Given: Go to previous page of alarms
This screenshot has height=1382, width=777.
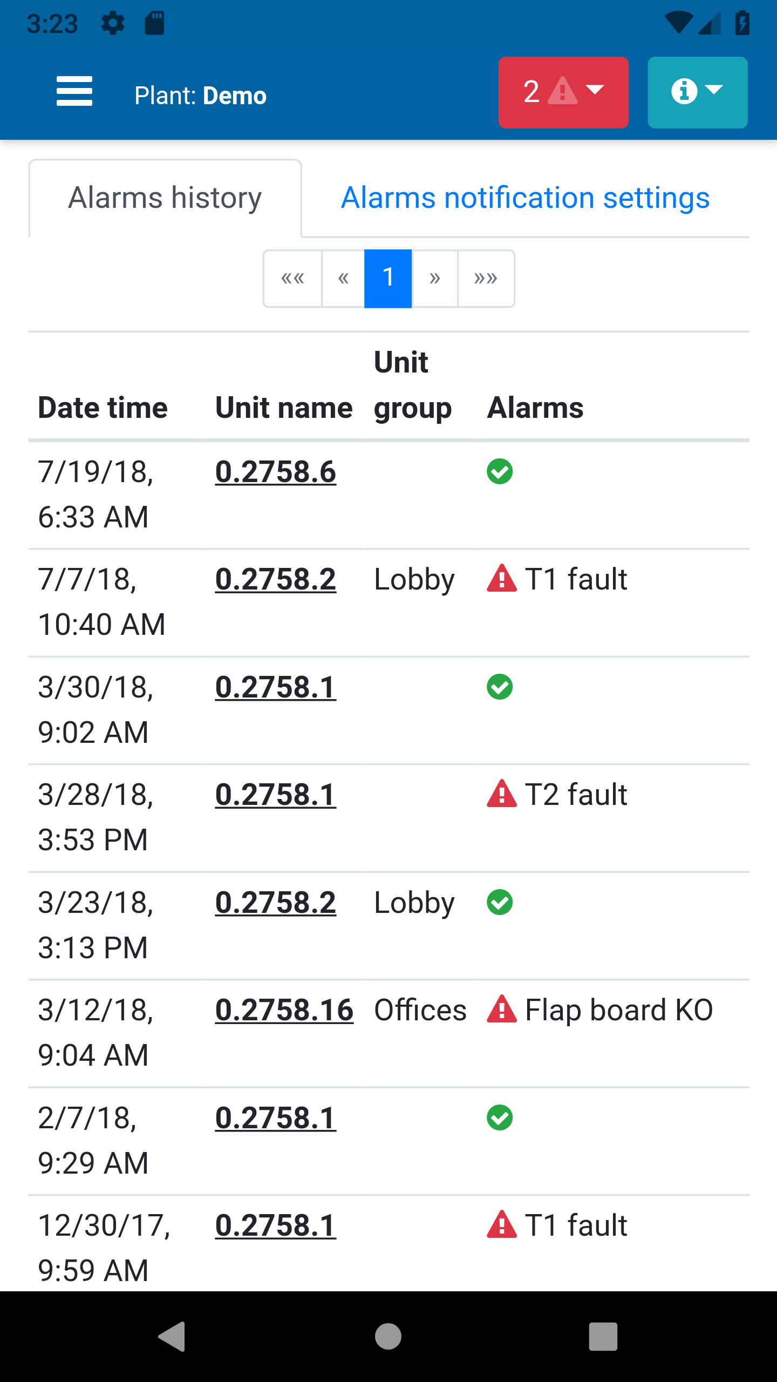Looking at the screenshot, I should (343, 279).
